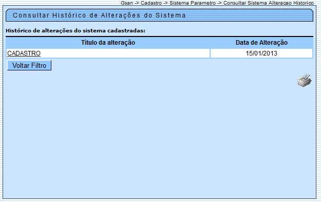Open the CADASTRO alteration entry
The height and width of the screenshot is (202, 321).
pos(24,53)
